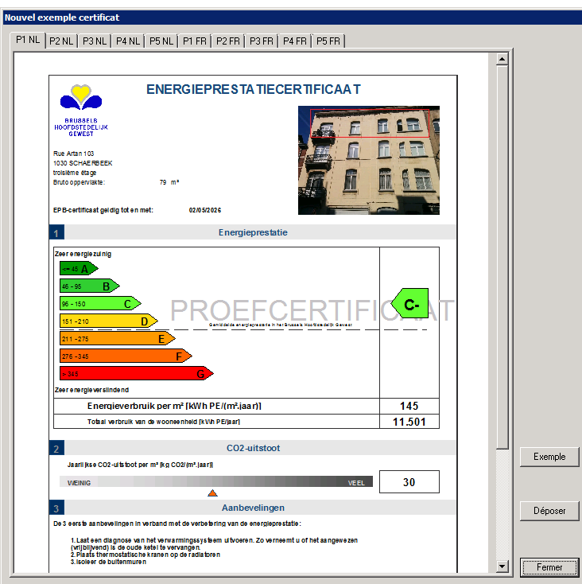Click the orange F energy class arrow
This screenshot has height=584, width=582.
click(x=125, y=356)
